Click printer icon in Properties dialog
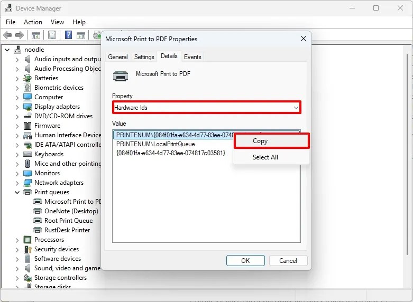 point(121,76)
